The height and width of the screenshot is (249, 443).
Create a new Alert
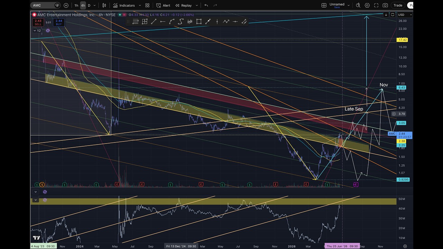tap(163, 5)
